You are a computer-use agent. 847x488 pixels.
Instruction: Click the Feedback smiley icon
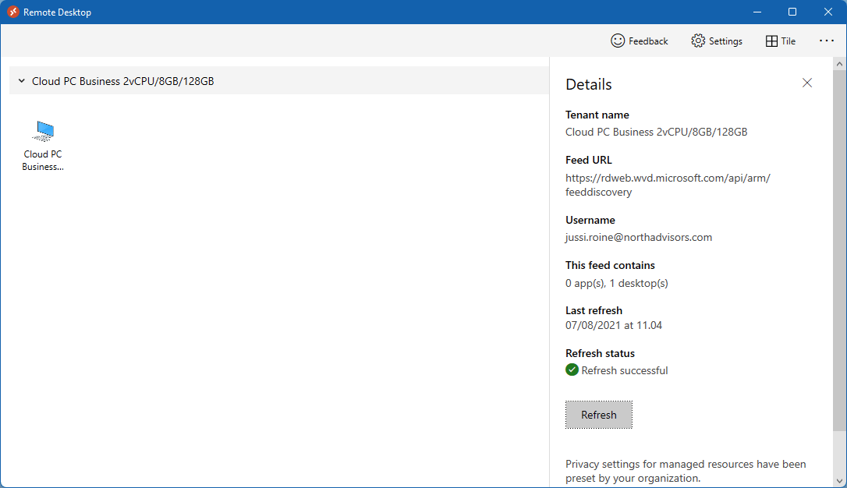click(618, 41)
